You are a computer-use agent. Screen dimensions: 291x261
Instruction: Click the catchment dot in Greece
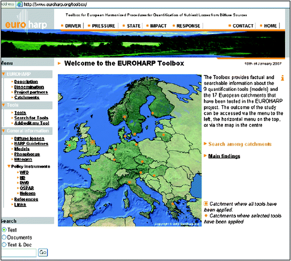click(x=172, y=204)
